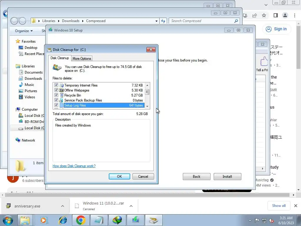Open 'How does Disk Cleanup work?' link
The height and width of the screenshot is (226, 301).
coord(74,166)
